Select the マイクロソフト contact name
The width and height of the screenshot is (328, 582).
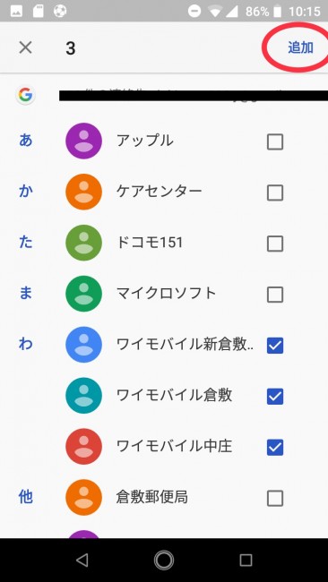[166, 294]
